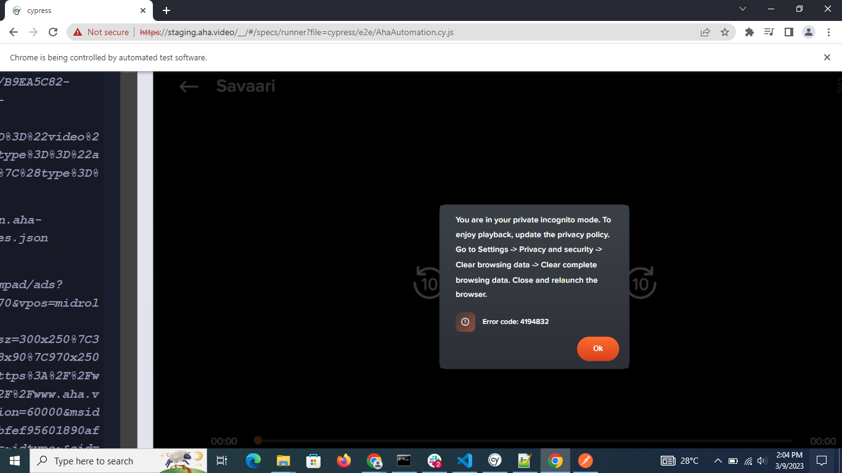Click the back arrow next to Savaari

[x=189, y=86]
